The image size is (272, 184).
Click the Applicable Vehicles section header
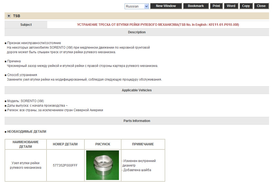[x=137, y=90]
